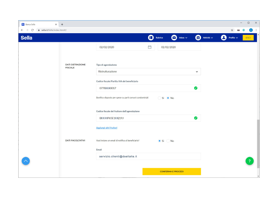Click the blue scroll-to-top arrow button
Image resolution: width=278 pixels, height=198 pixels.
(x=25, y=161)
